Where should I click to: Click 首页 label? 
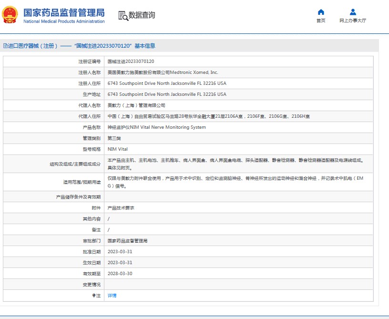[321, 21]
